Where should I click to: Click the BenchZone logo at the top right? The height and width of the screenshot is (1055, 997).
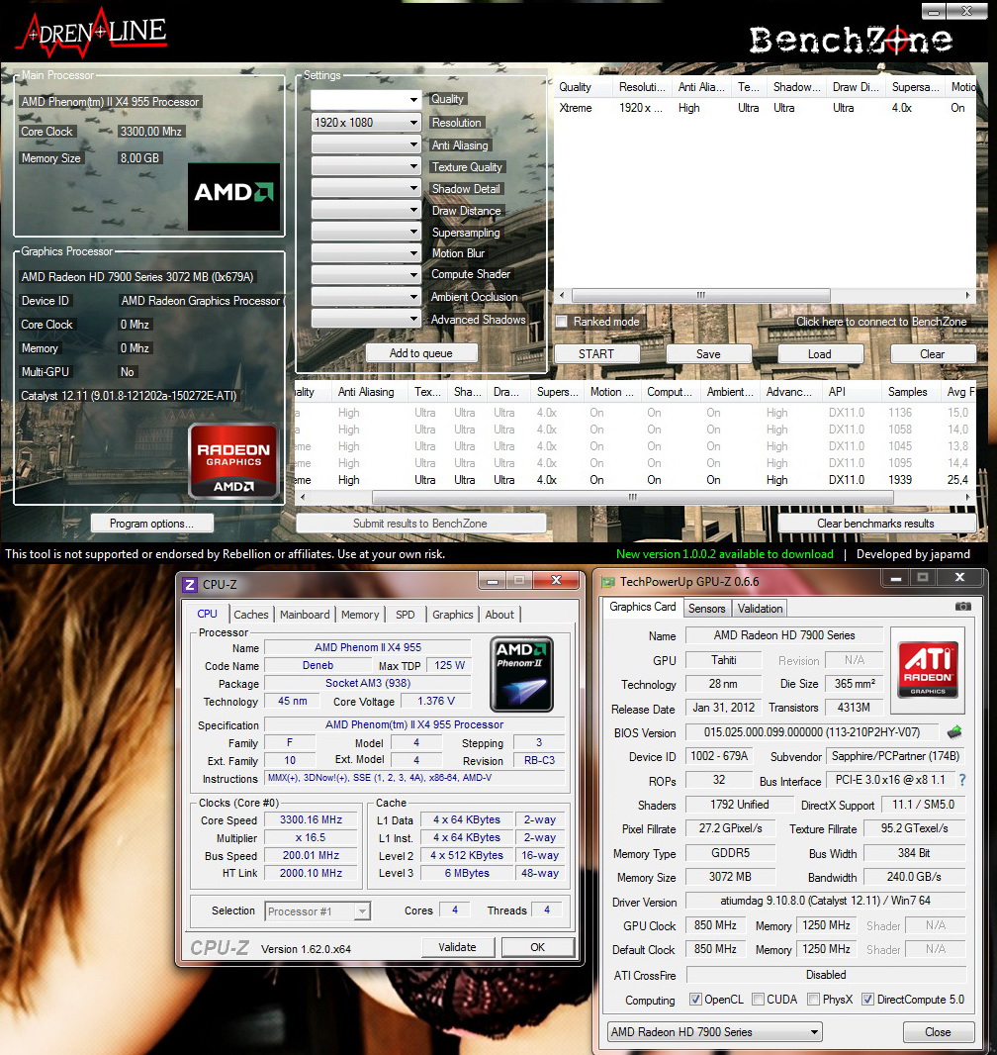(x=851, y=41)
